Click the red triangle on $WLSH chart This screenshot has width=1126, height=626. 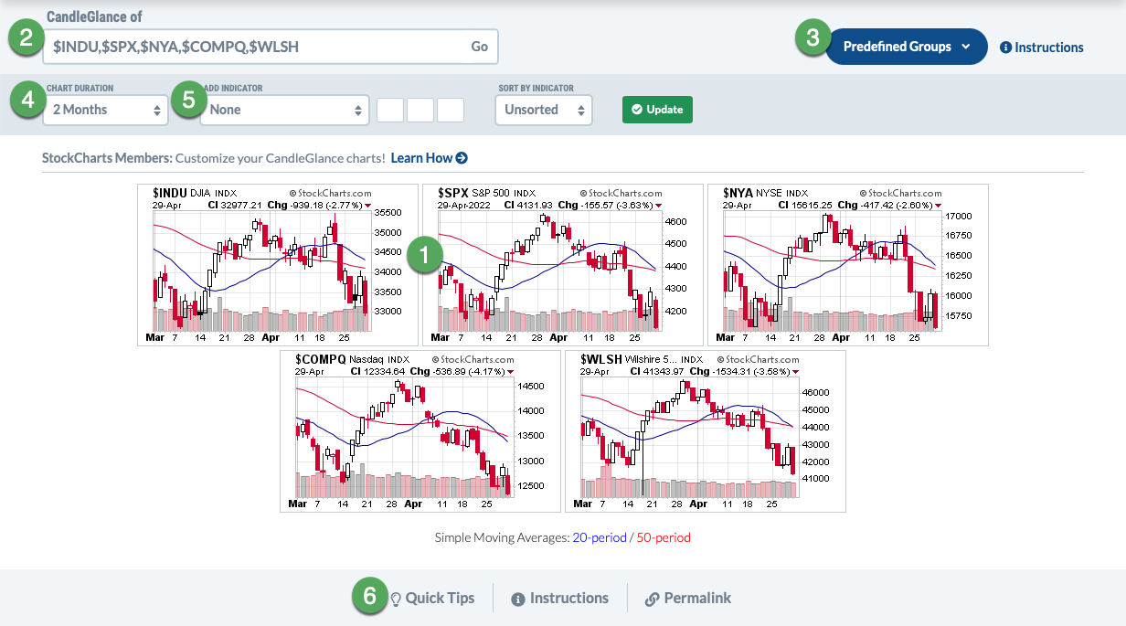point(797,372)
